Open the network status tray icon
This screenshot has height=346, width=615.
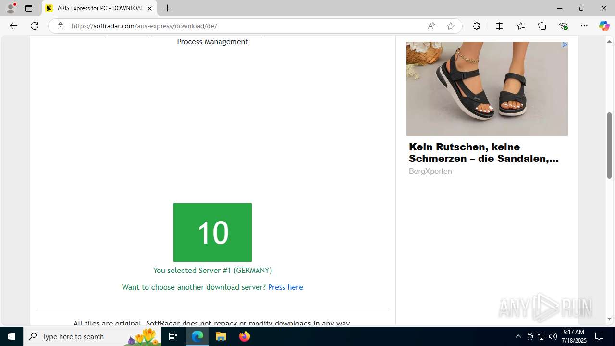(541, 336)
